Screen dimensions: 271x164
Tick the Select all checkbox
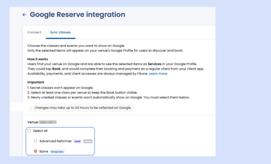click(x=29, y=131)
